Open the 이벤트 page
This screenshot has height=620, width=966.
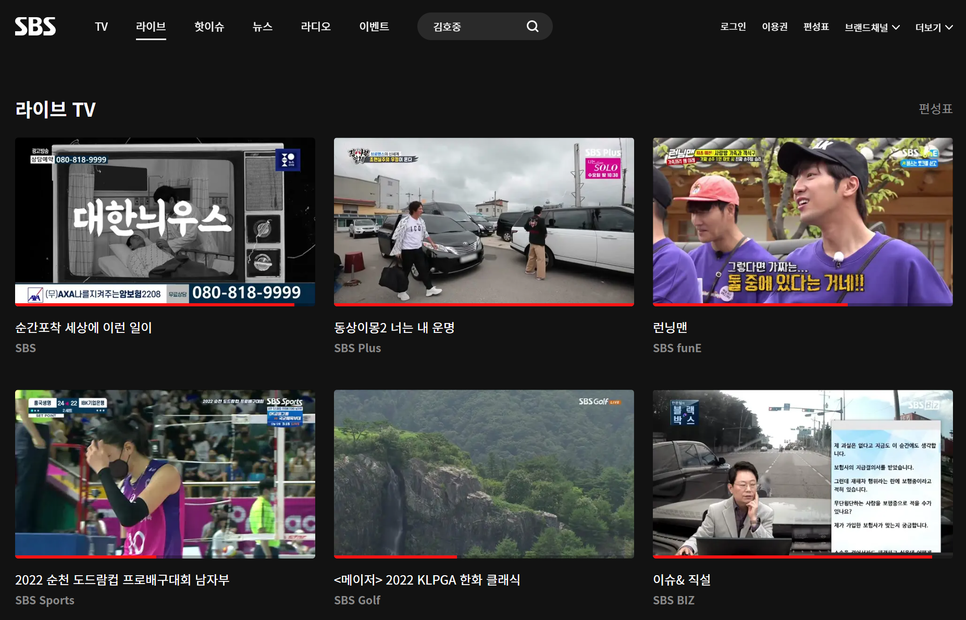point(374,27)
